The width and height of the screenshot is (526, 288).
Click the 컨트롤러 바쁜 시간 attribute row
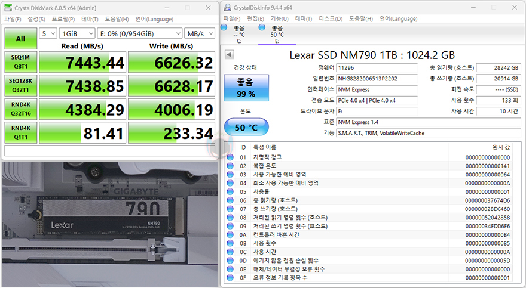pos(372,235)
